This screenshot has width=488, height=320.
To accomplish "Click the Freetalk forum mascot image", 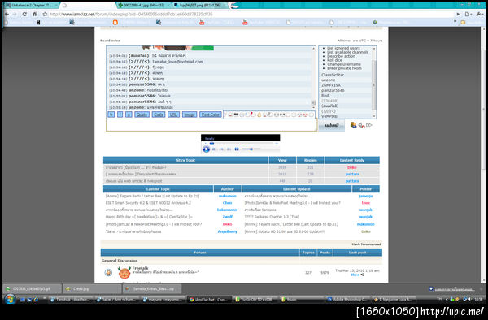I will pos(124,272).
